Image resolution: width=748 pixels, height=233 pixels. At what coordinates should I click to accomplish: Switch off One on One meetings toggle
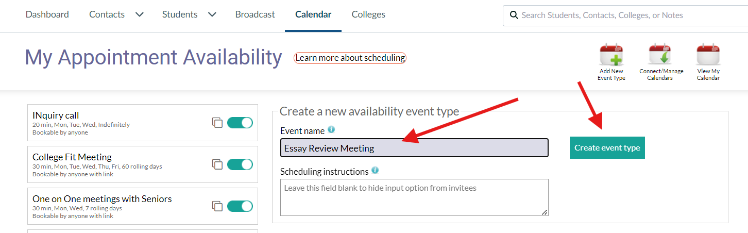click(240, 206)
